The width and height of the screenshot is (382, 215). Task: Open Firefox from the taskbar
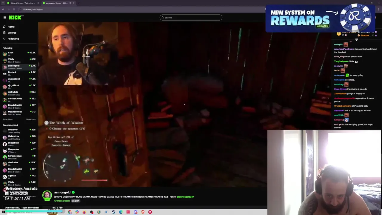click(x=84, y=212)
